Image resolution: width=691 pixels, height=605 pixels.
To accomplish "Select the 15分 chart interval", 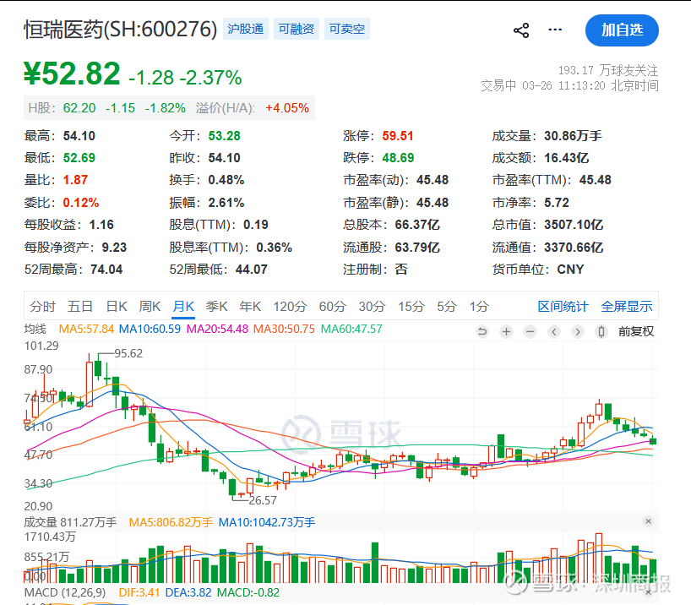I will click(411, 306).
